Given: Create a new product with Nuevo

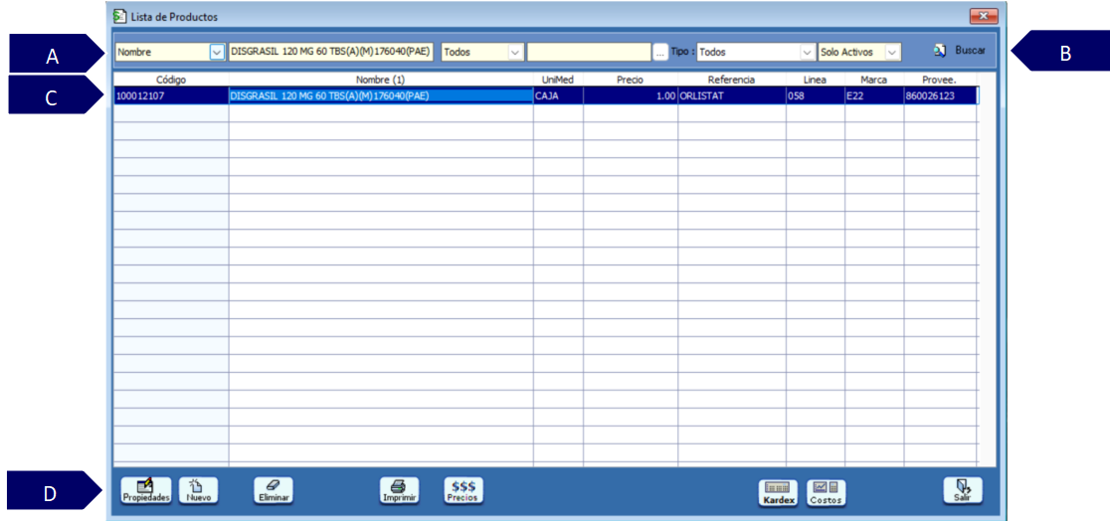Looking at the screenshot, I should (x=198, y=490).
